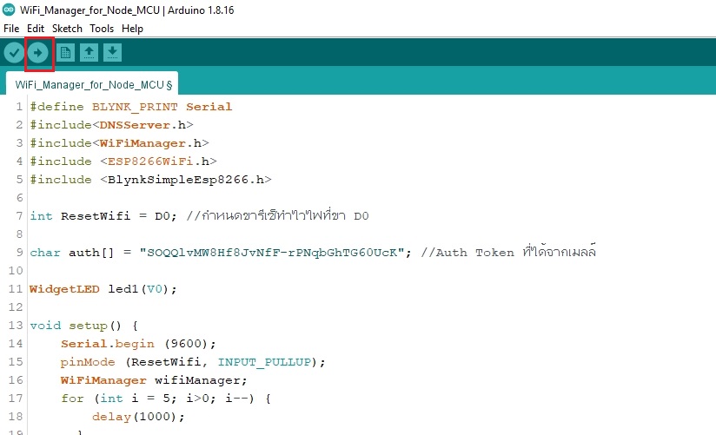Open the Edit menu
Image resolution: width=716 pixels, height=435 pixels.
[x=36, y=29]
